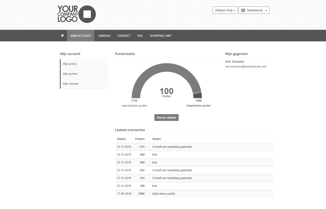Open the Shopping Cart page
326x209 pixels.
pyautogui.click(x=160, y=36)
